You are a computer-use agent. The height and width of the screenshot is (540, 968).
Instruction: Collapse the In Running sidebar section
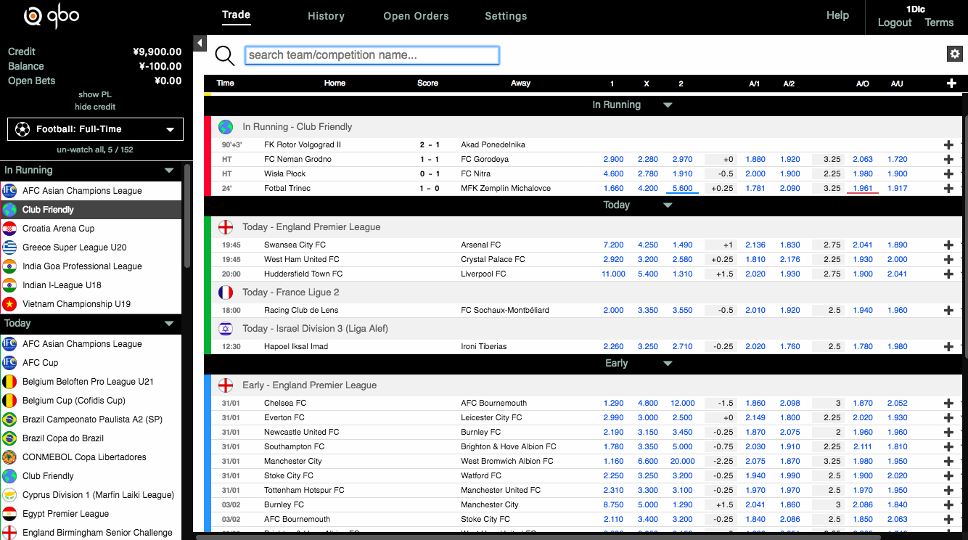pos(169,171)
